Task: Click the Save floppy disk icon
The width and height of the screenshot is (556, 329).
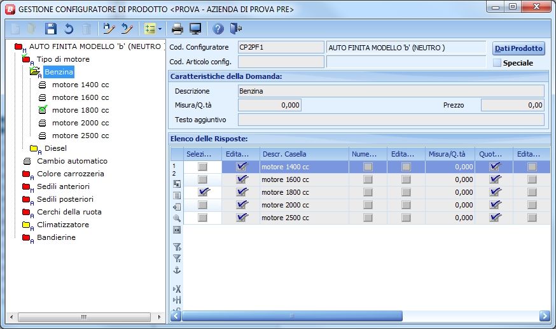Action: (51, 29)
